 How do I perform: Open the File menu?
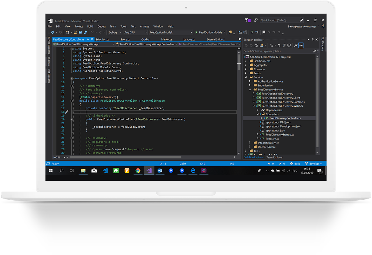[50, 27]
